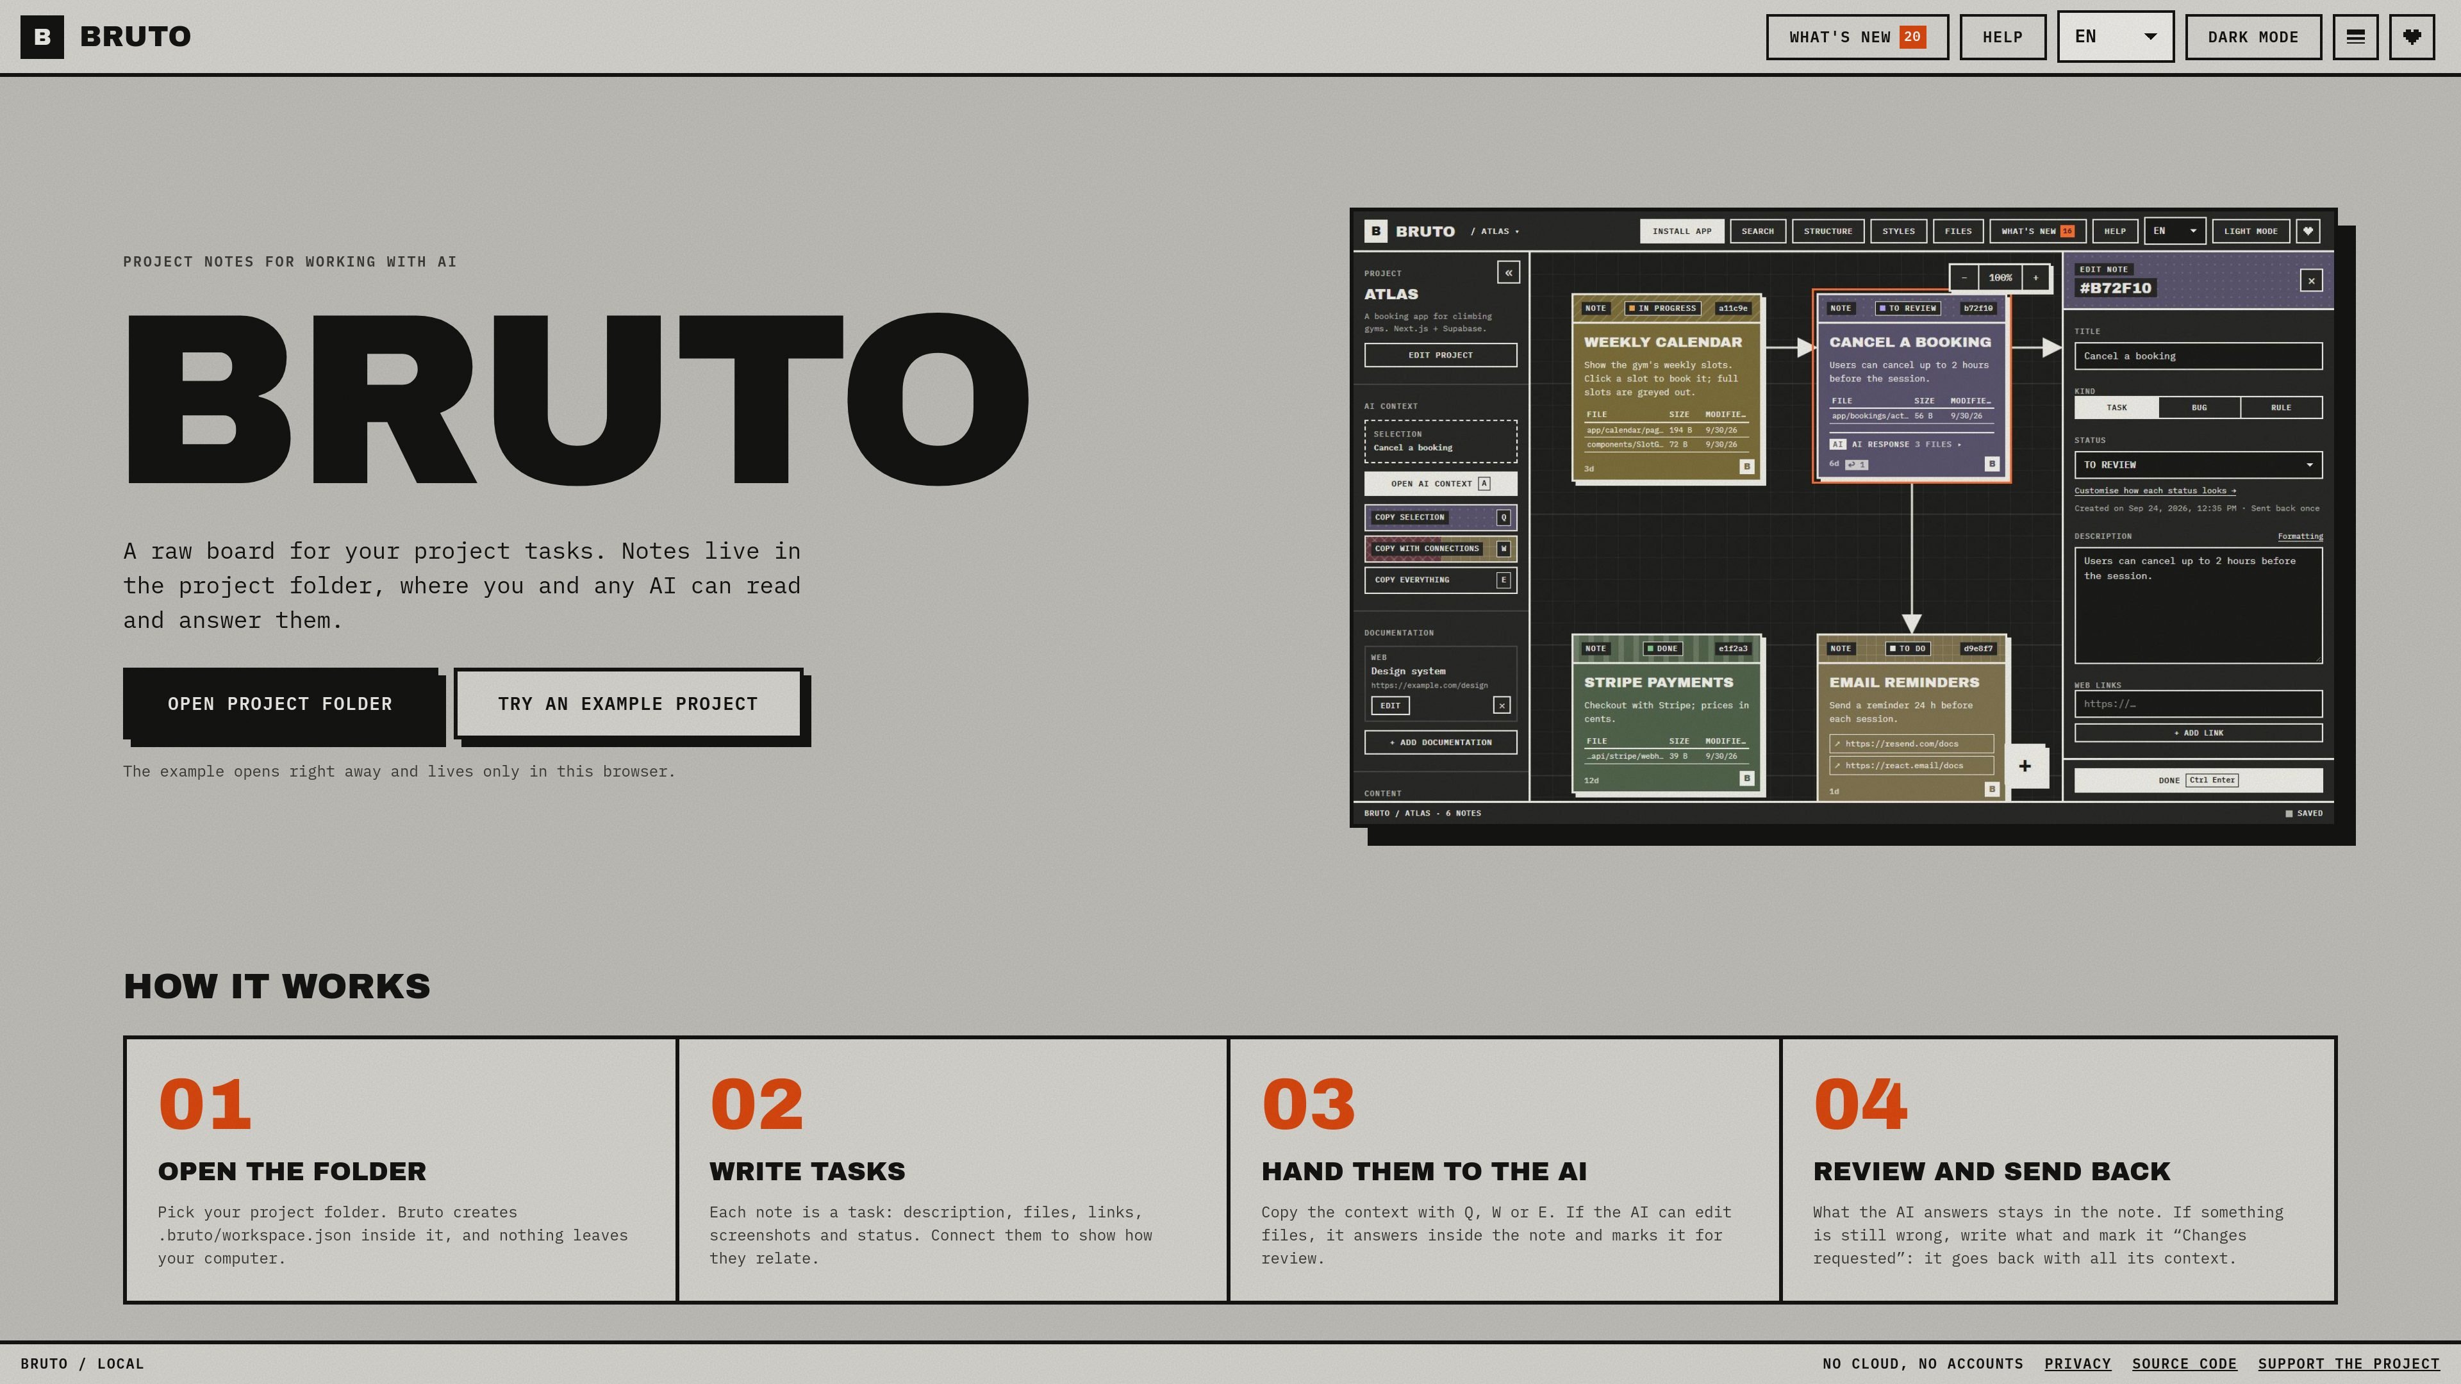Click the B logo icon in the header
2461x1384 pixels.
coord(42,37)
